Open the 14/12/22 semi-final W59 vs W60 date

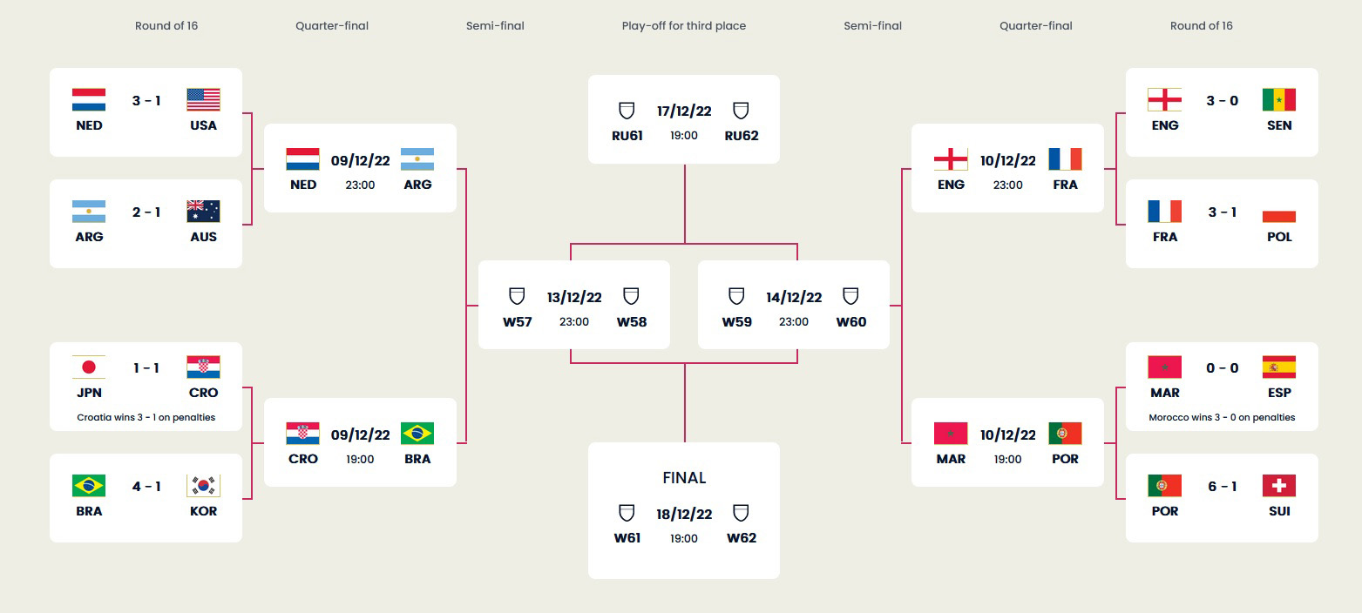pos(794,298)
